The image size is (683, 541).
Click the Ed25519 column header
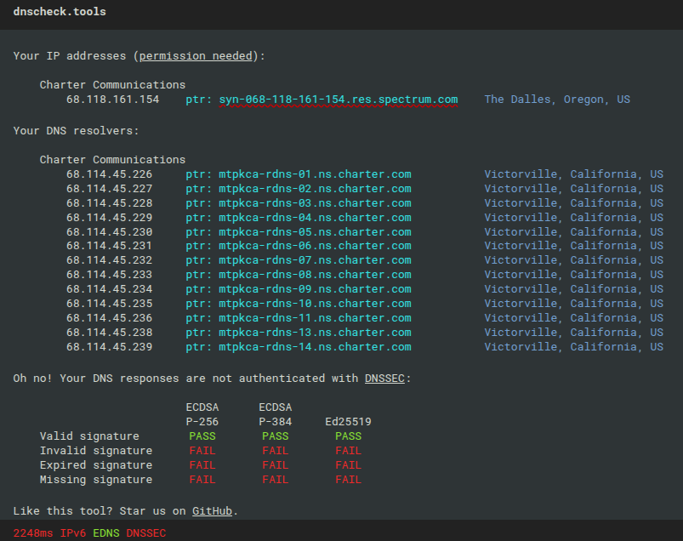[348, 422]
